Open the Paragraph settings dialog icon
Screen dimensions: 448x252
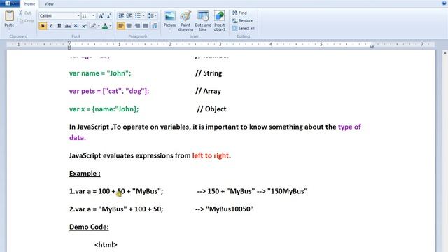(x=155, y=26)
